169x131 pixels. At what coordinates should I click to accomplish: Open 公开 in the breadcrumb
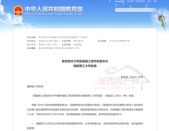point(31,25)
